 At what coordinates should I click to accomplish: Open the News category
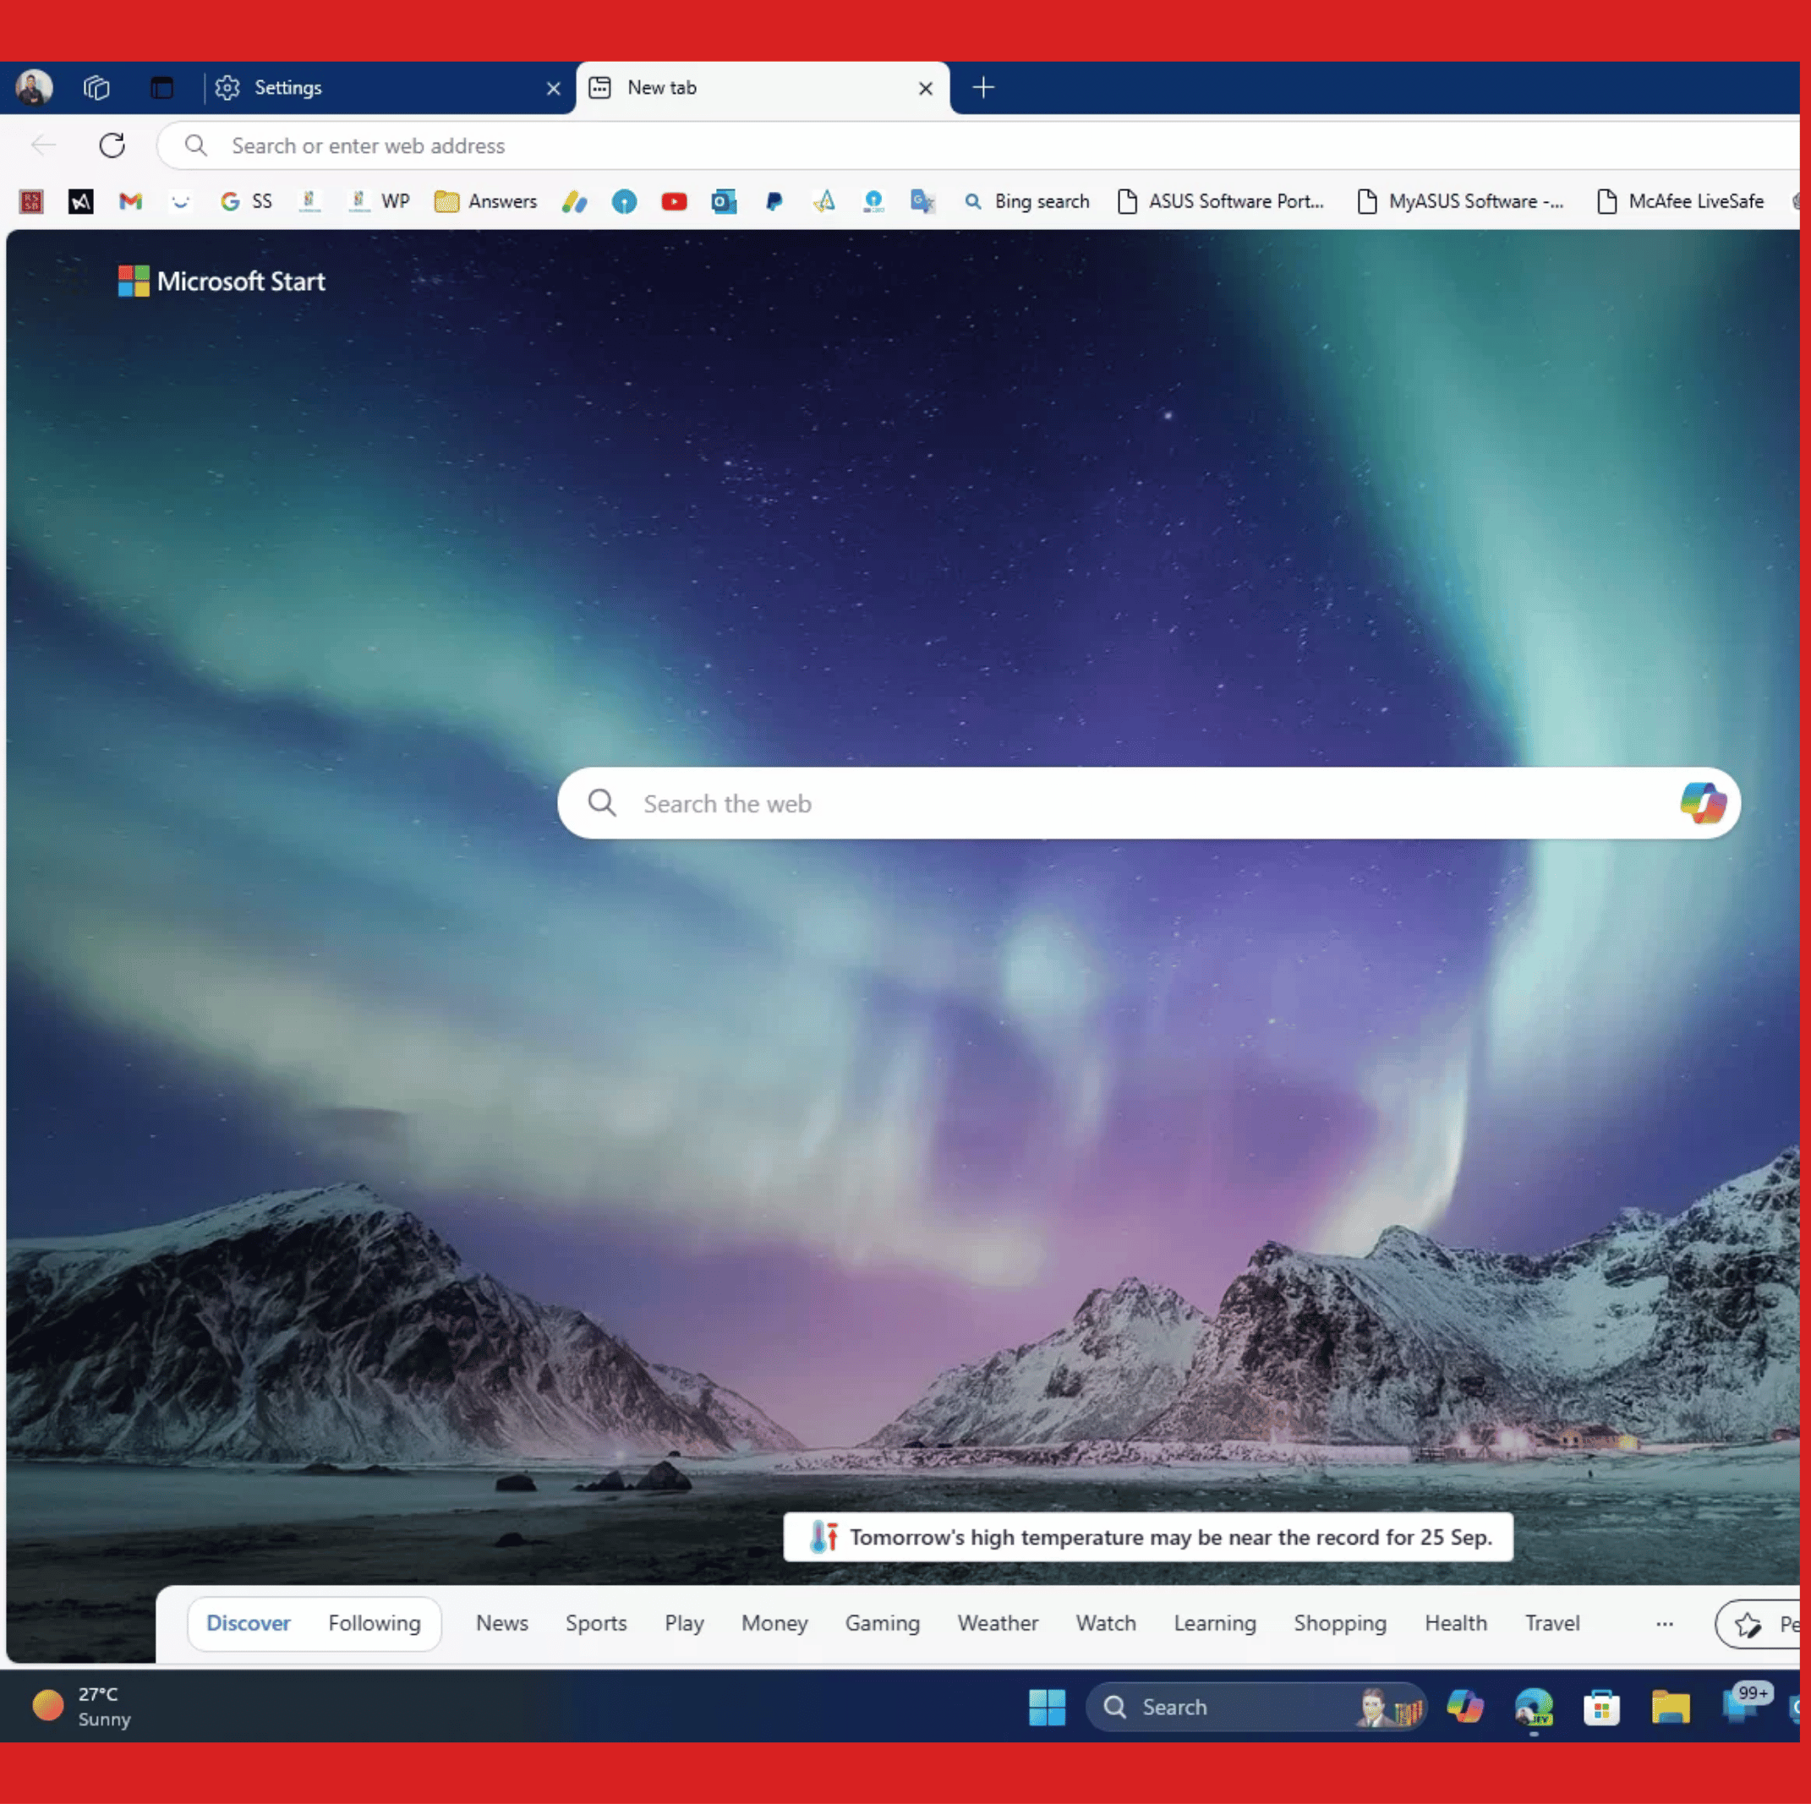tap(502, 1623)
